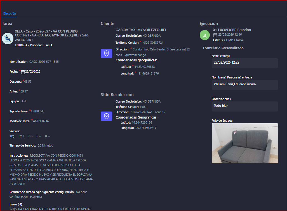Click the Modo de Tarea value AGENDADA
Image resolution: width=287 pixels, height=211 pixels.
click(41, 121)
